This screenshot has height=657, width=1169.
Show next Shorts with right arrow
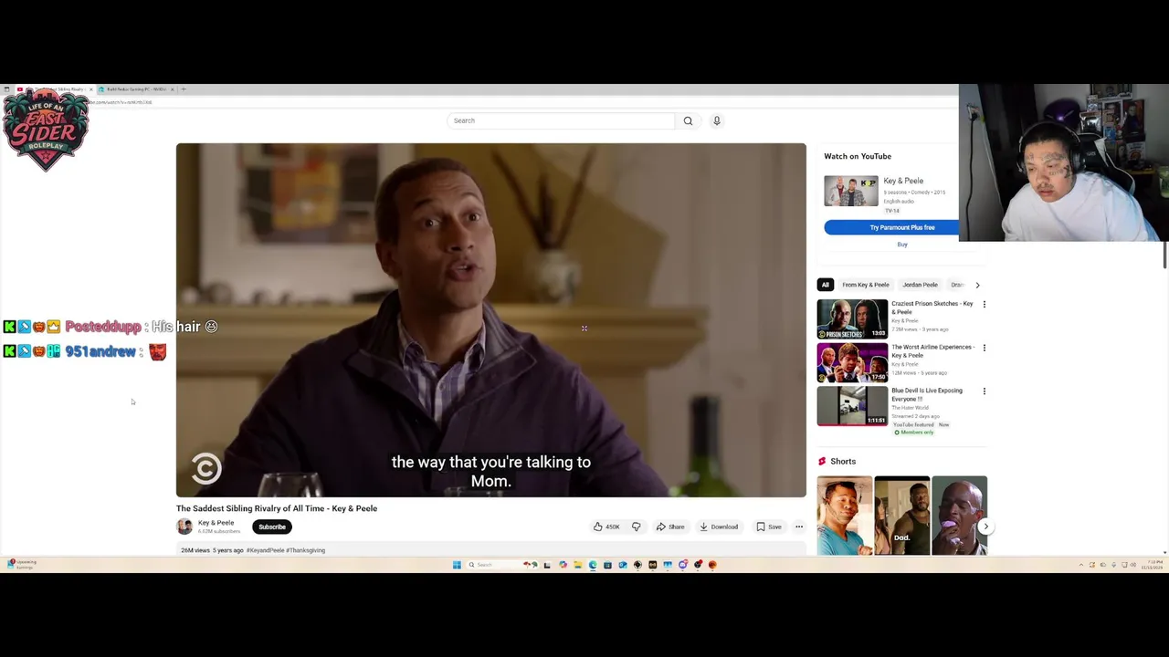[x=985, y=527]
